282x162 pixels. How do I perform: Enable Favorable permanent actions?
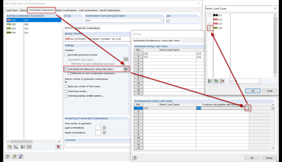(66, 55)
